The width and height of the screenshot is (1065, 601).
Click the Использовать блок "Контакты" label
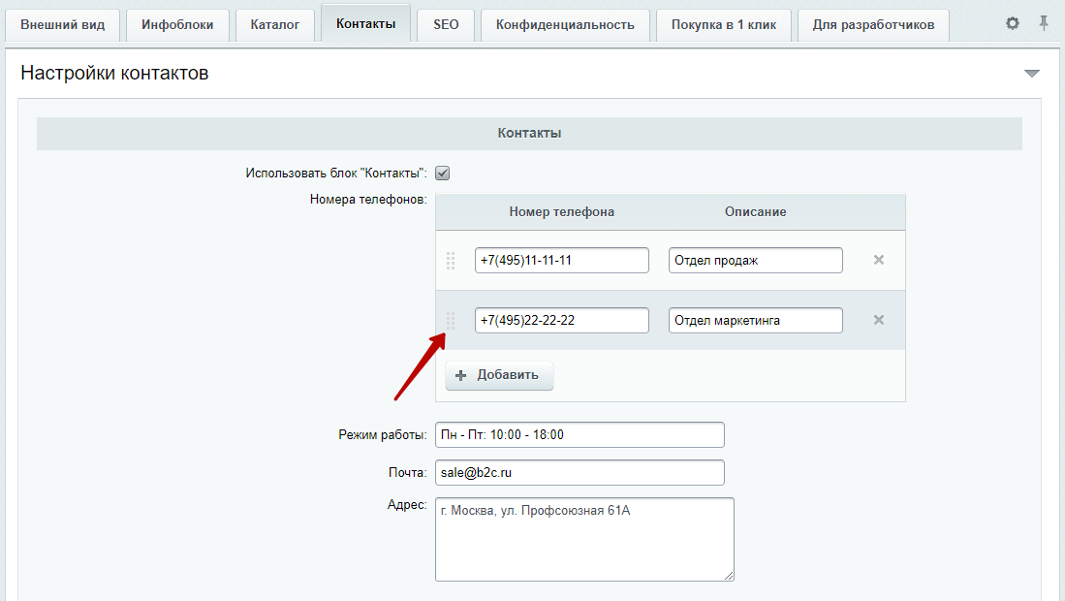[x=336, y=174]
